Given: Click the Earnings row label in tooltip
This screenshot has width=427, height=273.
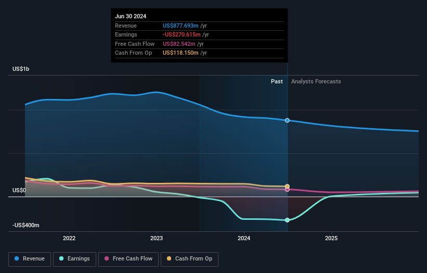Looking at the screenshot, I should pos(126,34).
